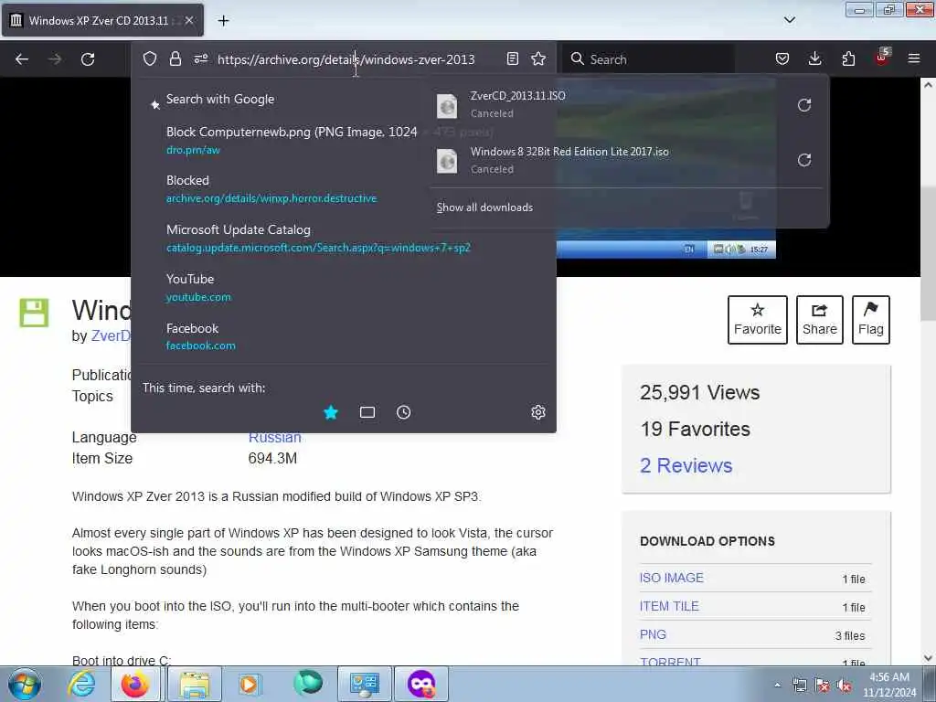Viewport: 936px width, 702px height.
Task: Open the ITEM TILE download option
Action: pos(669,606)
